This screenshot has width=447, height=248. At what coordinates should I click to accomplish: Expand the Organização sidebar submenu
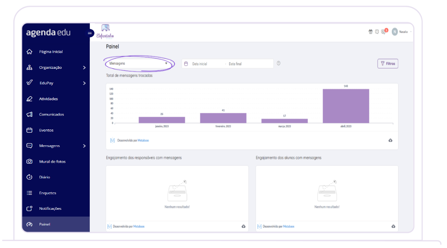pos(84,68)
